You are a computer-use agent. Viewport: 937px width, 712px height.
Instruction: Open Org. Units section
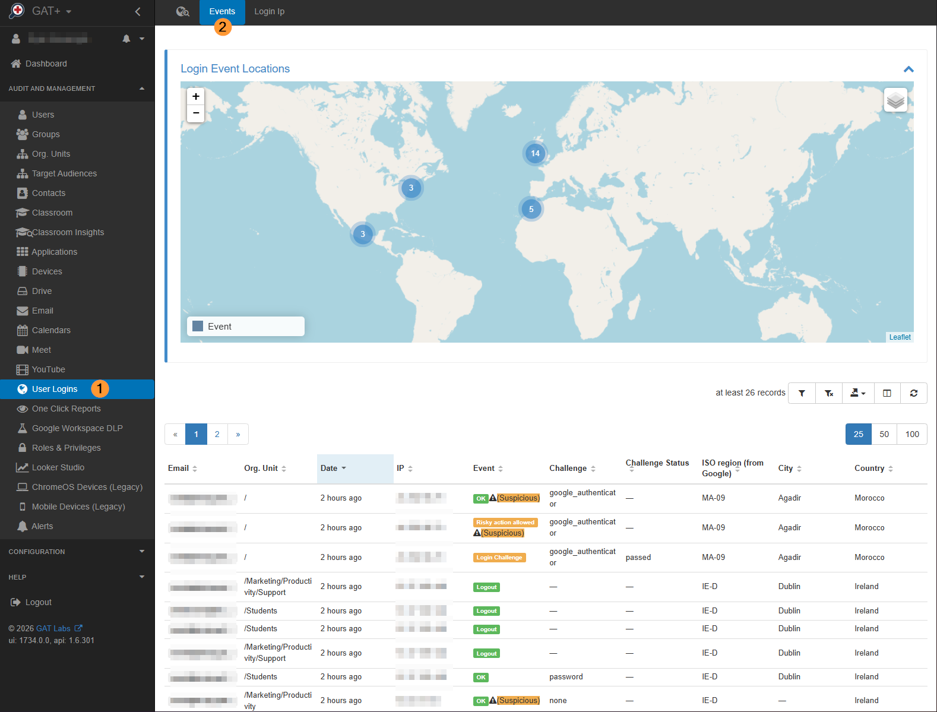coord(51,154)
